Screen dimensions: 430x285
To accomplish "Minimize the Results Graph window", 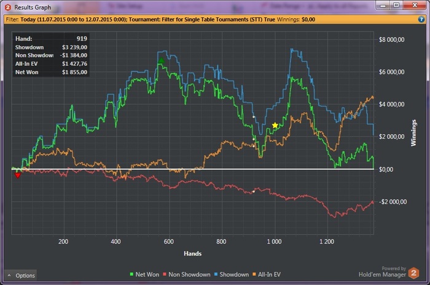I will 383,6.
